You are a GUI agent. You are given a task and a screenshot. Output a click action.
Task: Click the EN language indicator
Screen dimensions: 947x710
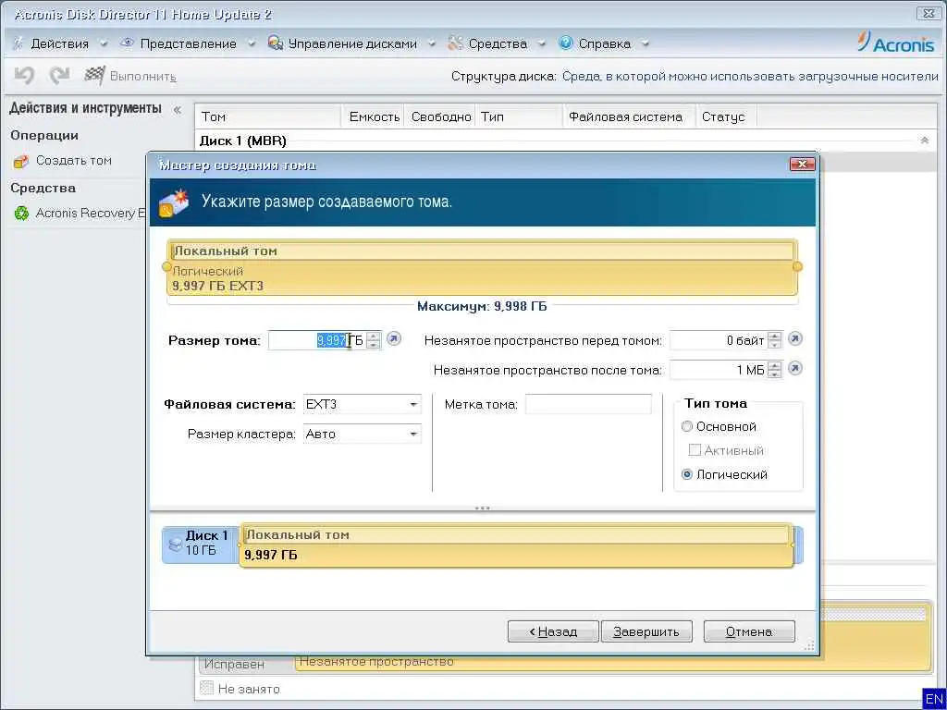click(934, 699)
